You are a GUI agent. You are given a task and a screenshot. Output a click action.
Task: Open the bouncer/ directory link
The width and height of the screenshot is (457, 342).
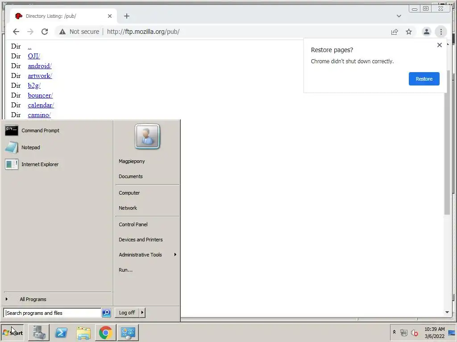coord(40,95)
